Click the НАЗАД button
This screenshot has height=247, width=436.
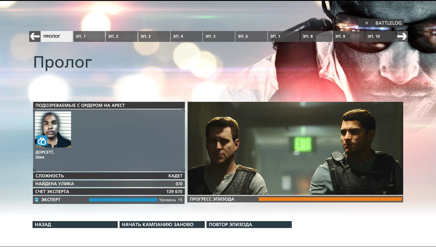(75, 224)
